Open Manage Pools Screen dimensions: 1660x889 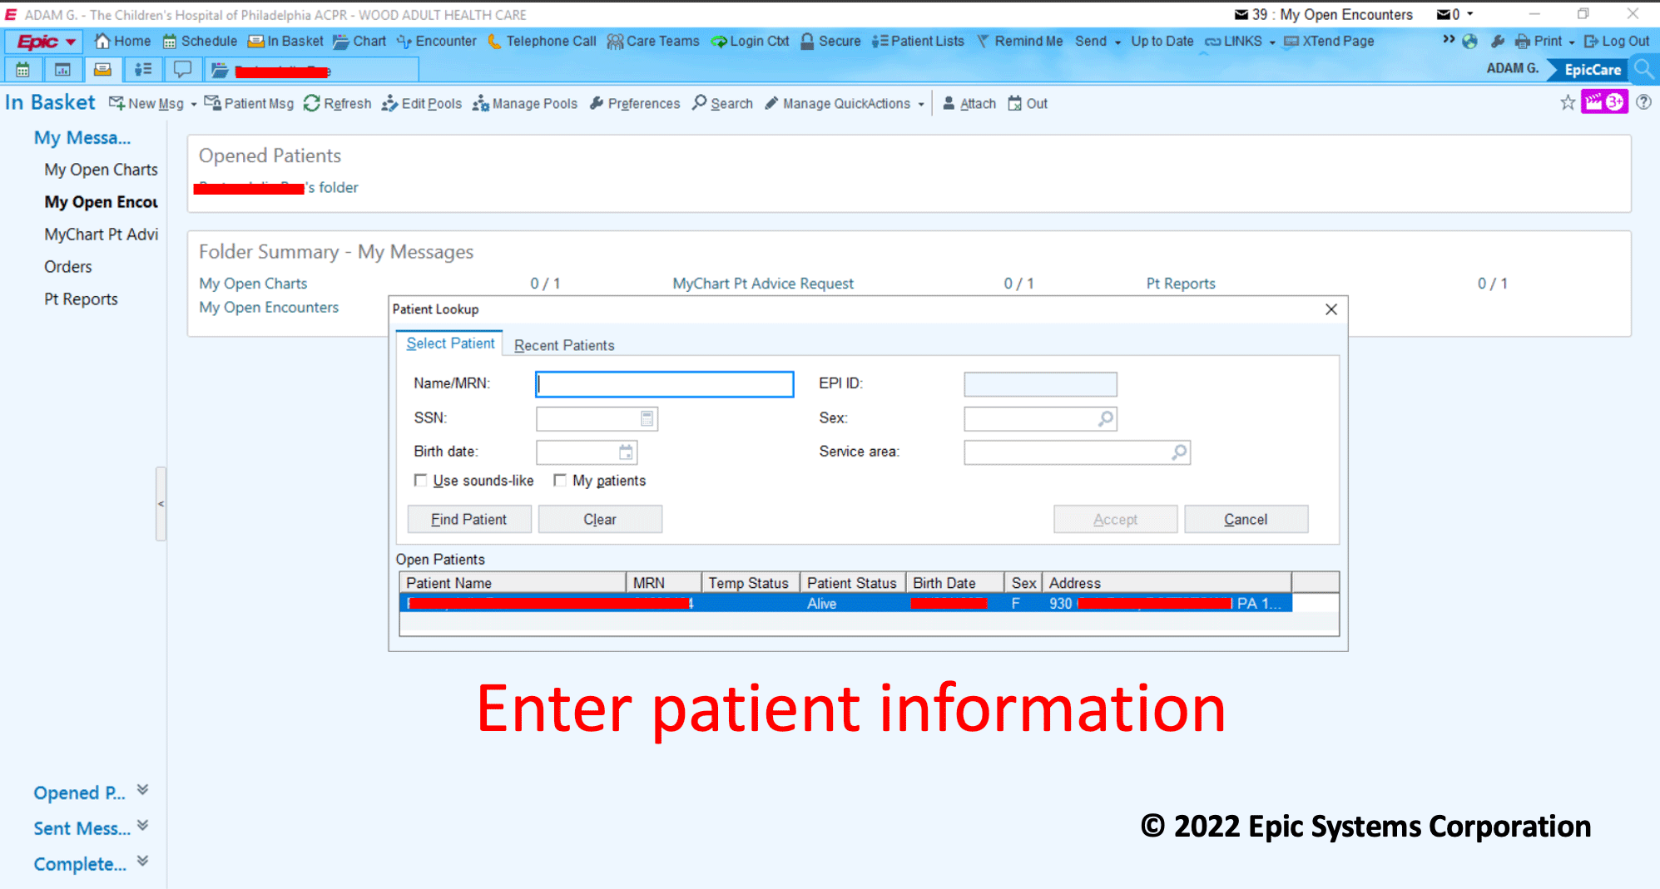click(x=525, y=104)
